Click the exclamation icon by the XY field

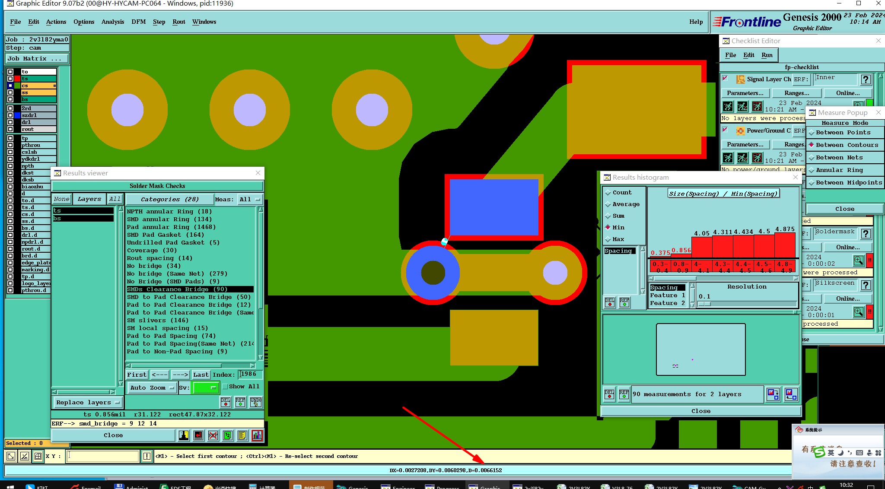tap(147, 456)
